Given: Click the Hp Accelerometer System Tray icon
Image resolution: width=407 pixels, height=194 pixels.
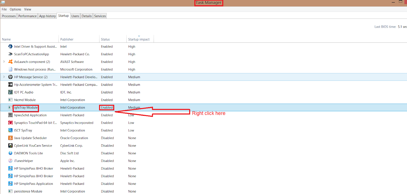Looking at the screenshot, I should click(x=10, y=85).
